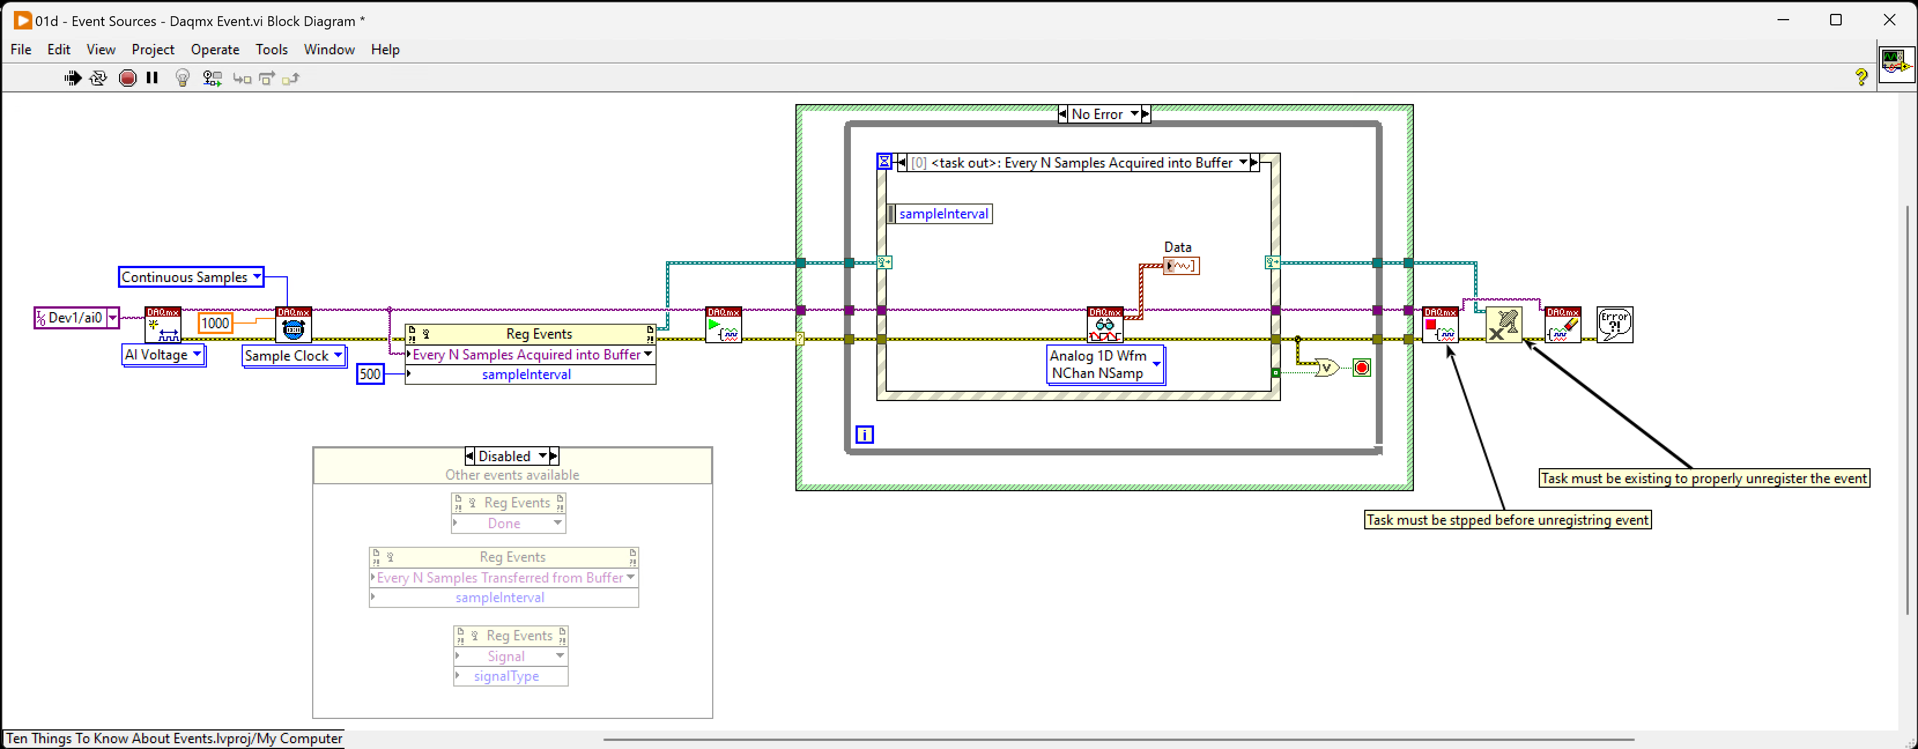Select the Unregister For Events node
The width and height of the screenshot is (1918, 749).
[1504, 325]
